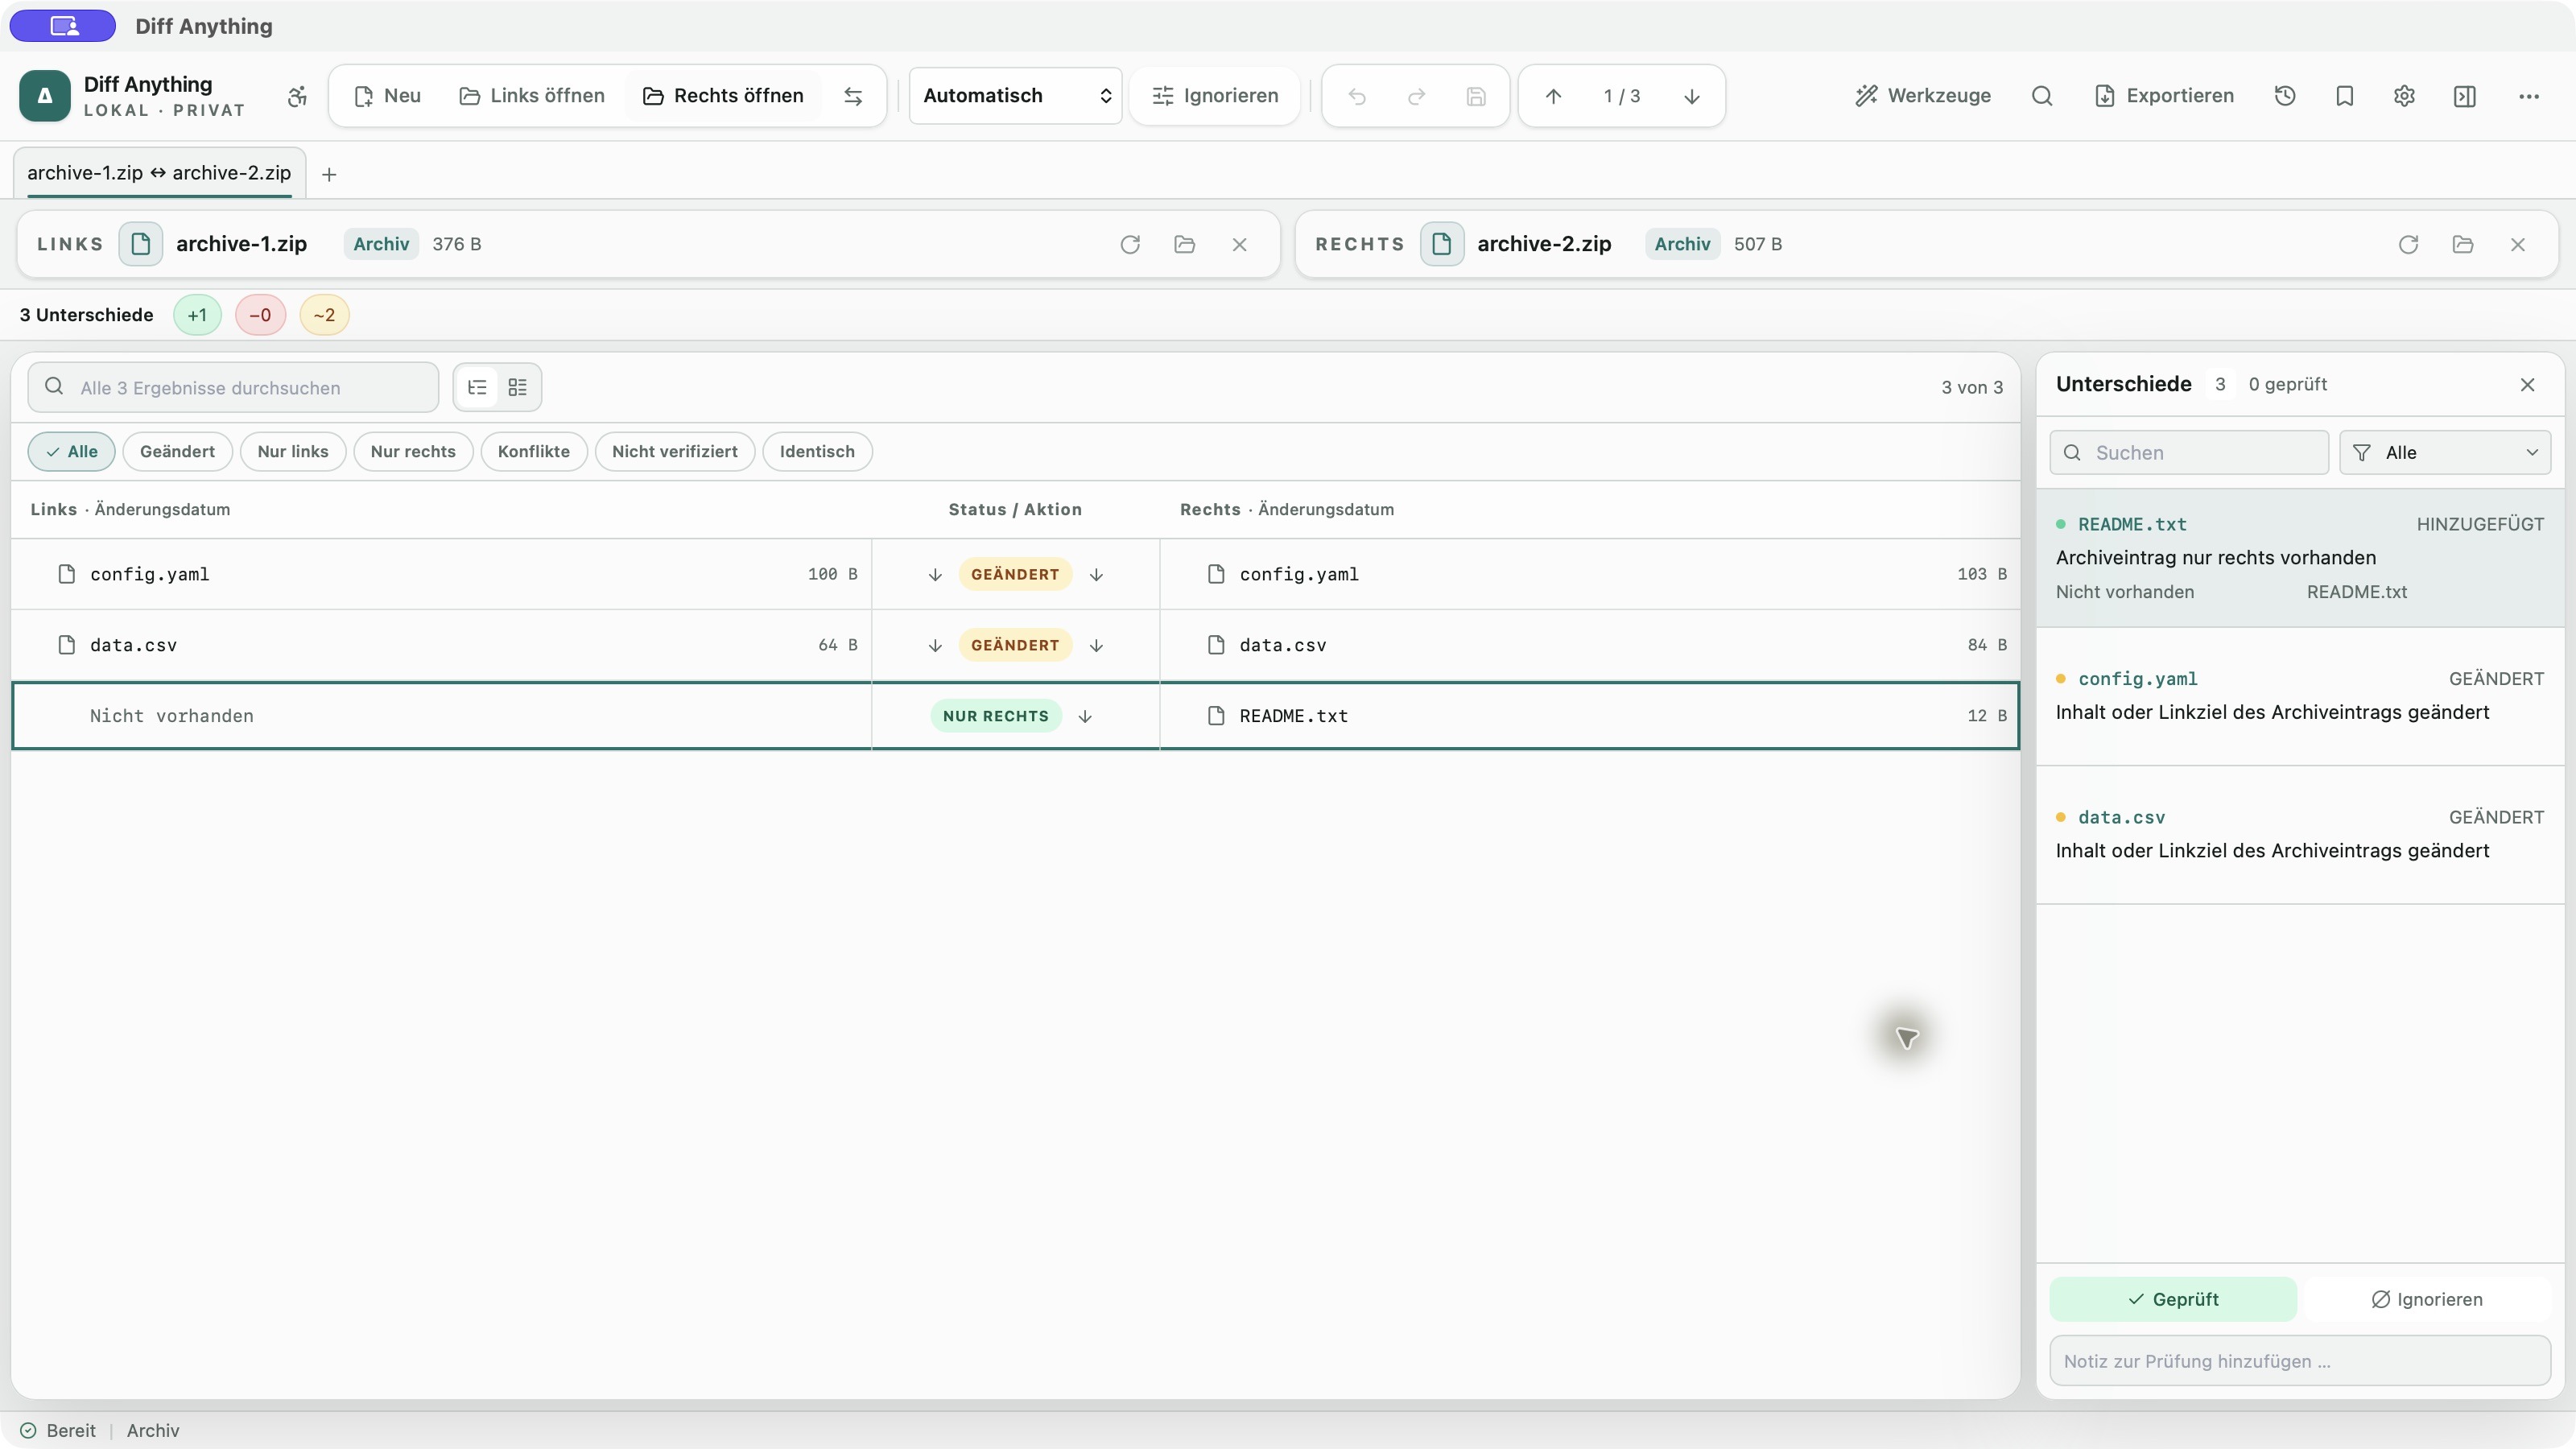Enable the Geändert filter chip
Image resolution: width=2576 pixels, height=1449 pixels.
pyautogui.click(x=177, y=451)
